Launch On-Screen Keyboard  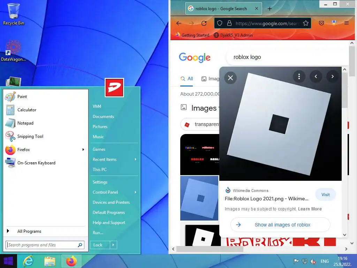[45, 163]
